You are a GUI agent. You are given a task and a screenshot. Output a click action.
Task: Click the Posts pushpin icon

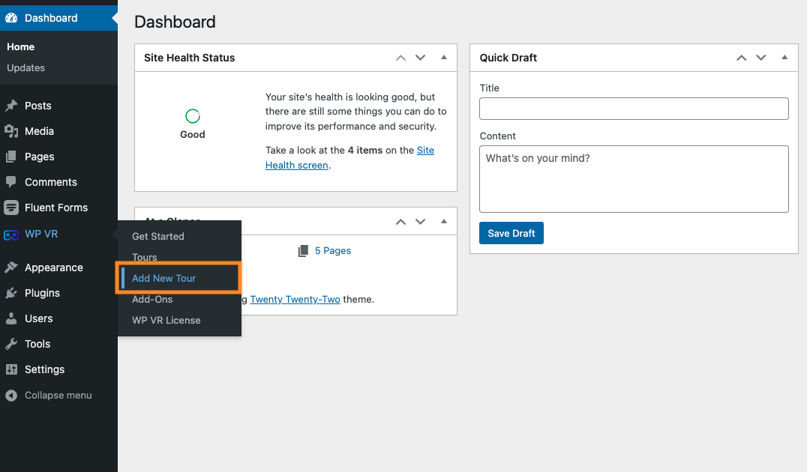point(11,106)
